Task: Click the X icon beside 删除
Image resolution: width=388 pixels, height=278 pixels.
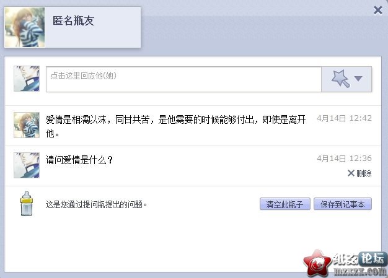Action: tap(351, 173)
